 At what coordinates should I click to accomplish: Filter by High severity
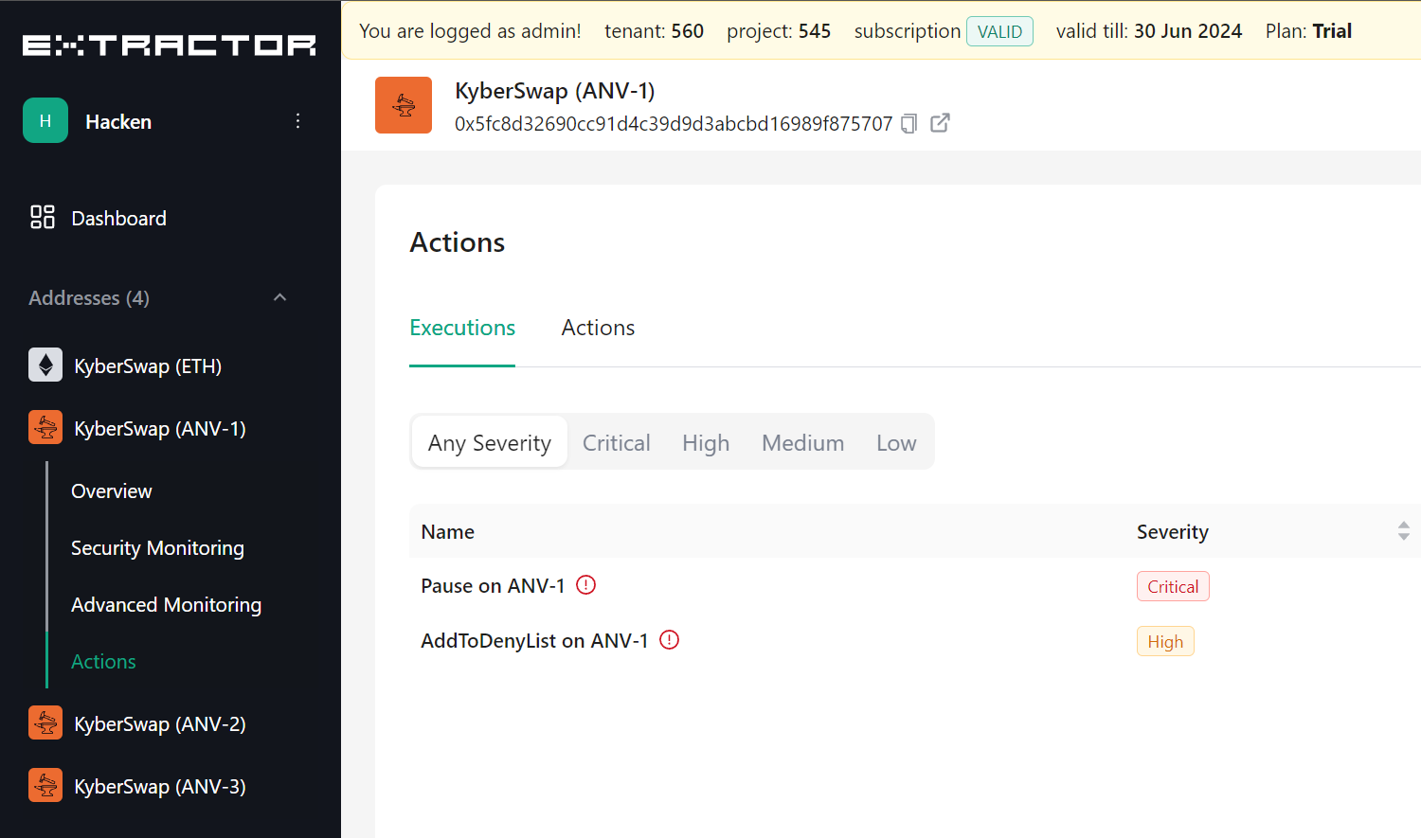(706, 442)
